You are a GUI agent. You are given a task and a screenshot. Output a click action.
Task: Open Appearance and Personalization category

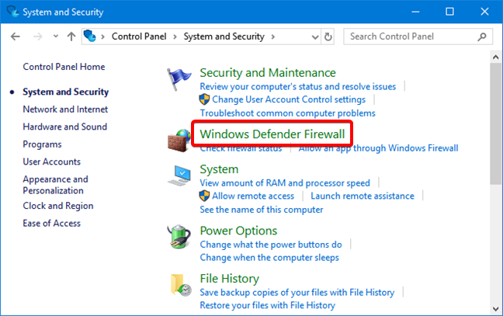pos(55,185)
